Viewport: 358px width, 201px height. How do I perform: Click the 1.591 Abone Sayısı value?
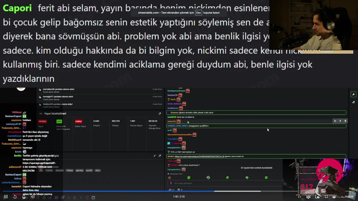click(x=136, y=123)
